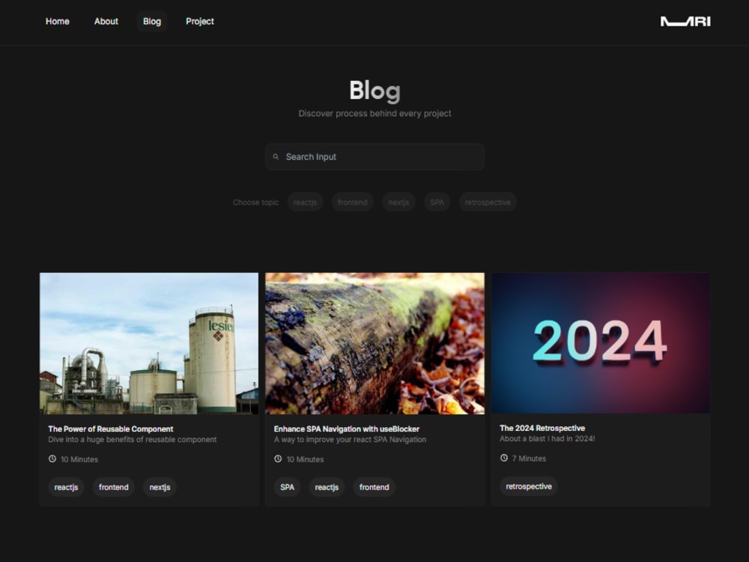Filter by the retrospective topic chip
This screenshot has width=749, height=562.
click(x=488, y=202)
